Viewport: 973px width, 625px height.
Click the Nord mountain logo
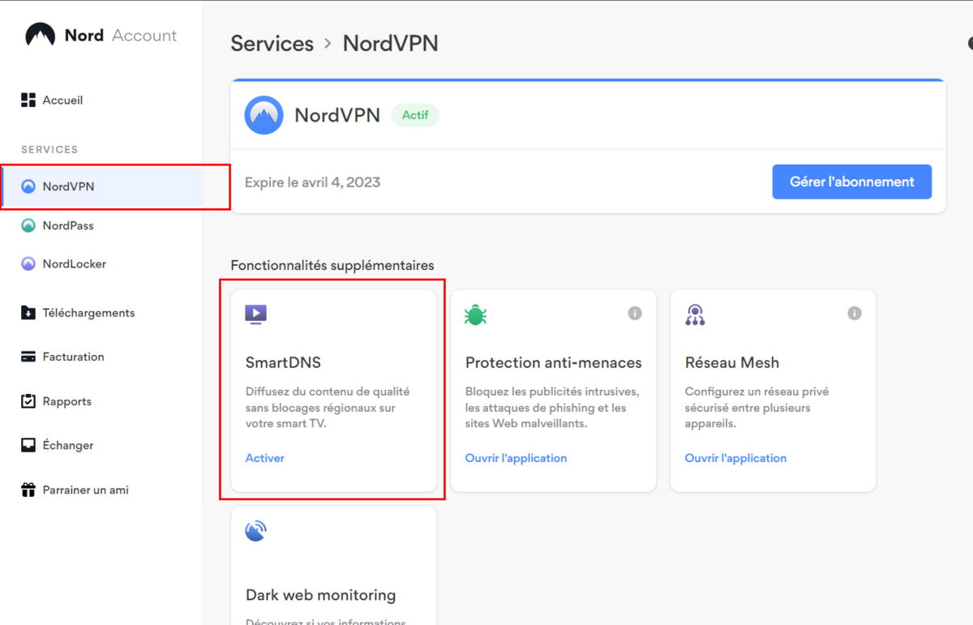(40, 35)
